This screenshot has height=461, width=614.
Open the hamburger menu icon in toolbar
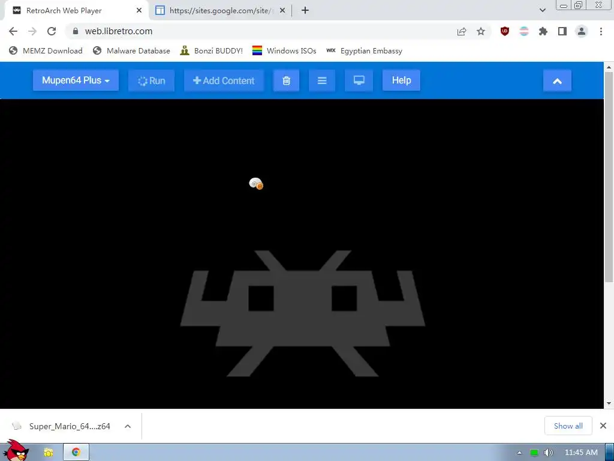(x=322, y=81)
